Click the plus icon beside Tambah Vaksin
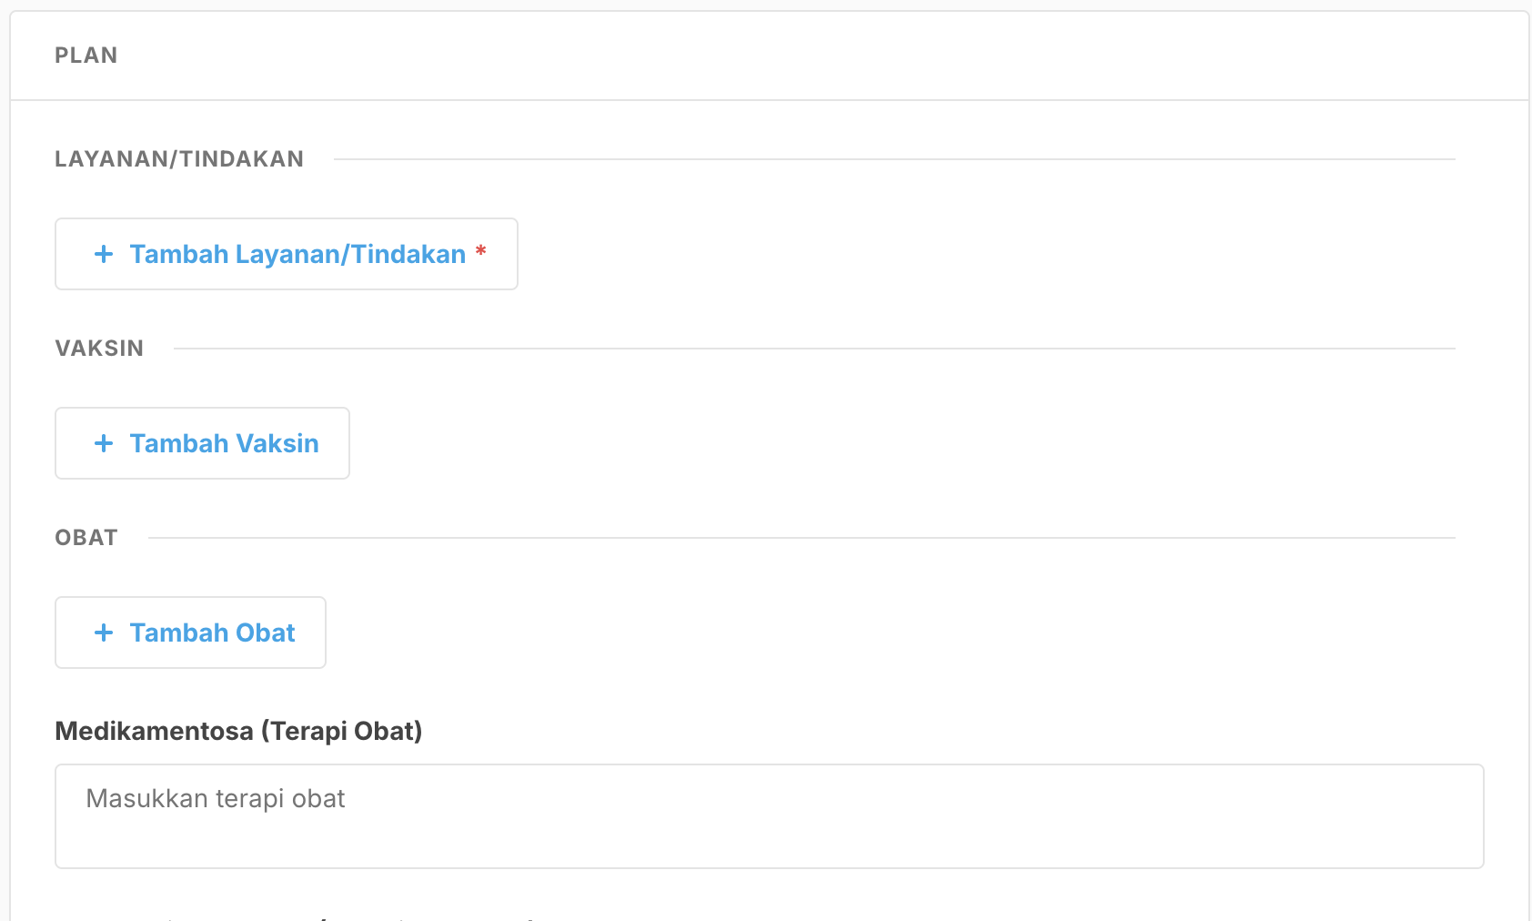This screenshot has width=1532, height=921. point(104,443)
